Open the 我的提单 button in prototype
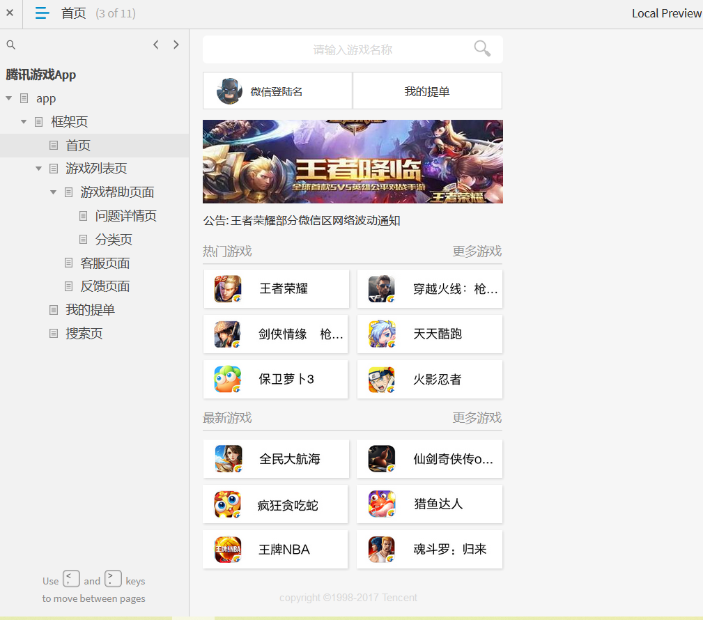The image size is (703, 620). 427,91
